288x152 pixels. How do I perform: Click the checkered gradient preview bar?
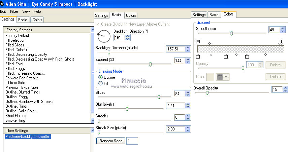241,49
